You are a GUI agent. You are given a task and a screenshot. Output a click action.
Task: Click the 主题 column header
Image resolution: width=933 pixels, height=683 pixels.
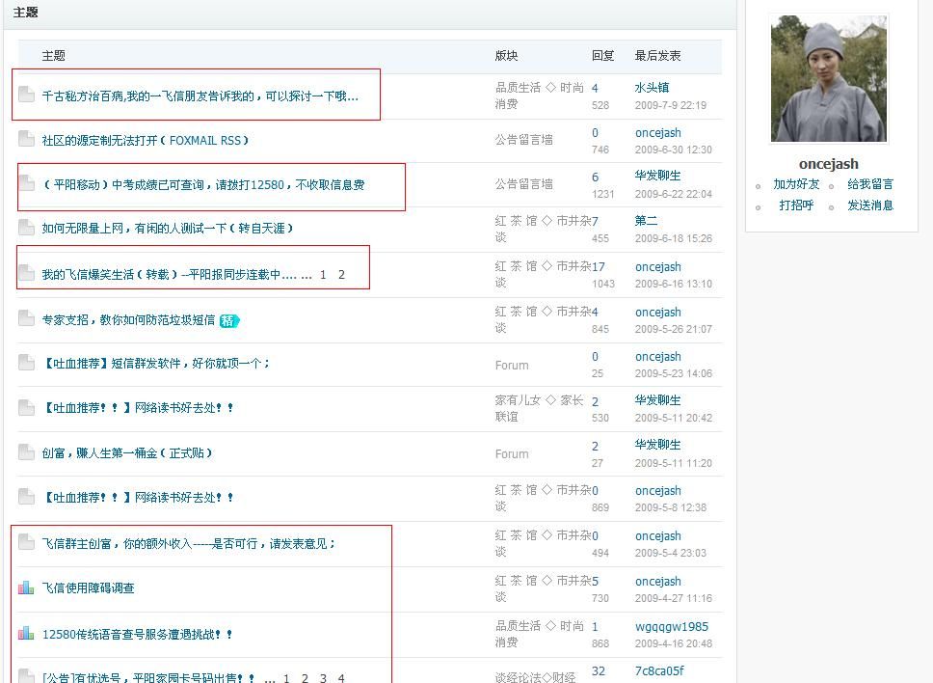(54, 55)
